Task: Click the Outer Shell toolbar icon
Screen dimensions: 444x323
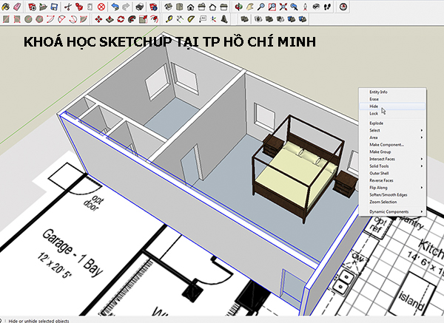Action: pos(244,19)
